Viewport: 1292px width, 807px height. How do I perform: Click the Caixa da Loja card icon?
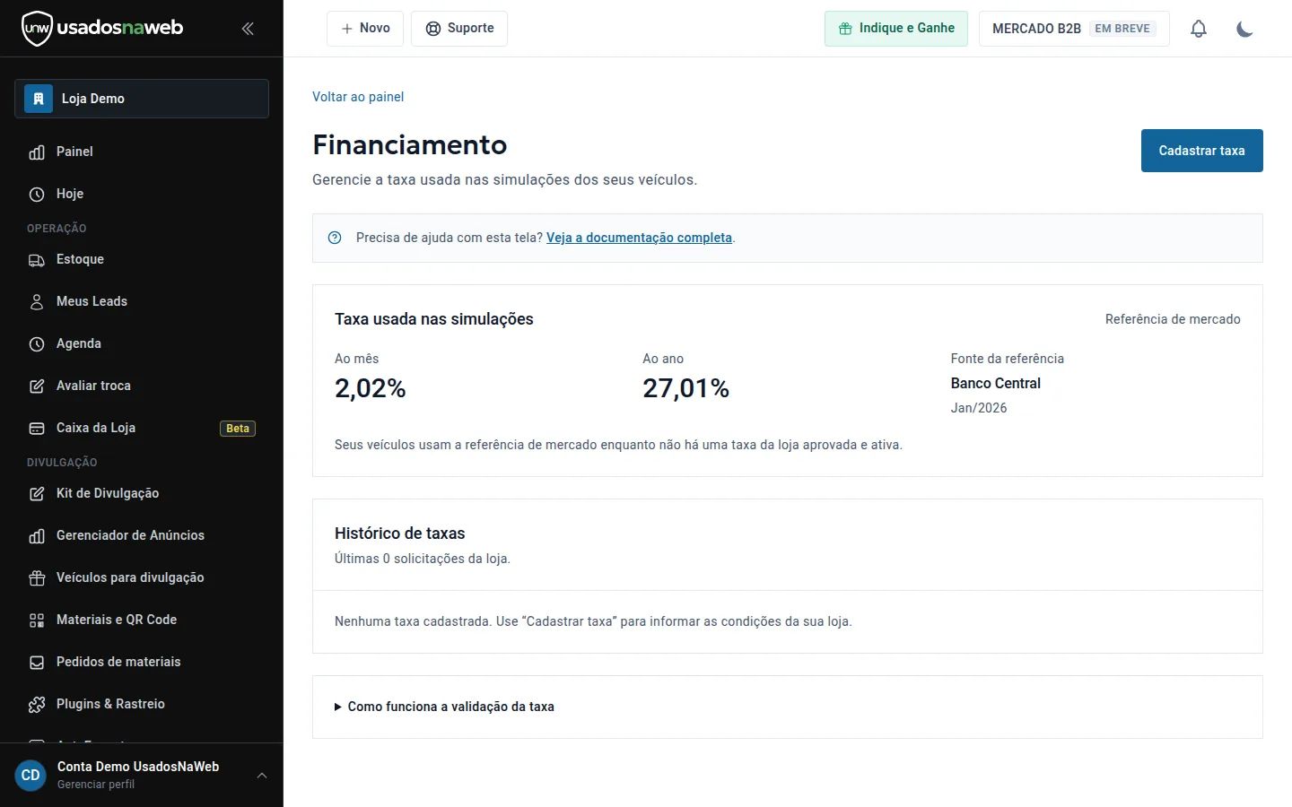click(x=37, y=429)
